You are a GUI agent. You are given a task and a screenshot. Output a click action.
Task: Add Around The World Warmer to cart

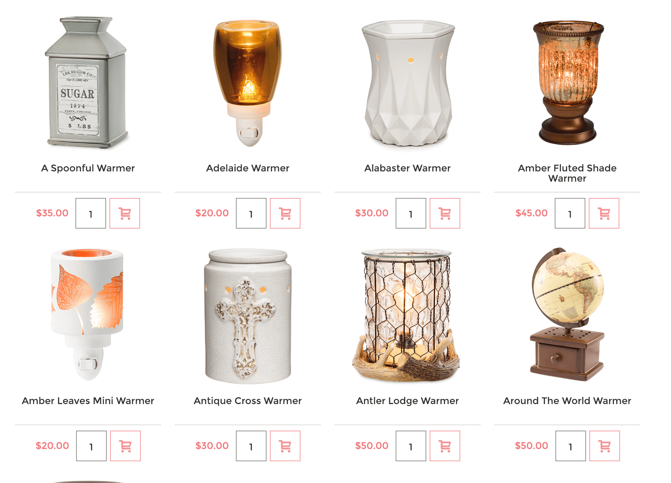click(605, 446)
